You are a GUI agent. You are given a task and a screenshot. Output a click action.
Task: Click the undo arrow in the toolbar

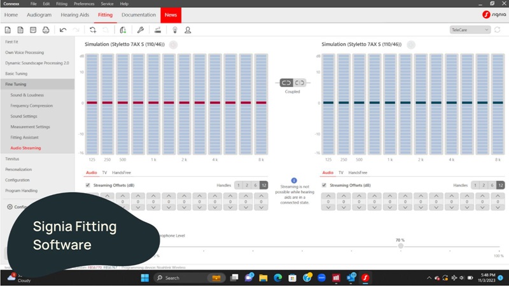[63, 30]
